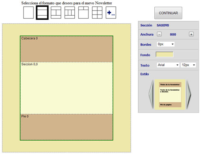Image resolution: width=202 pixels, height=154 pixels.
Task: Click the SAX0Y0 section name
Action: coord(163,25)
